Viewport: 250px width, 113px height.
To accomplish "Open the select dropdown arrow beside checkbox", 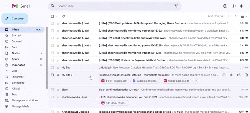I will 56,16.
